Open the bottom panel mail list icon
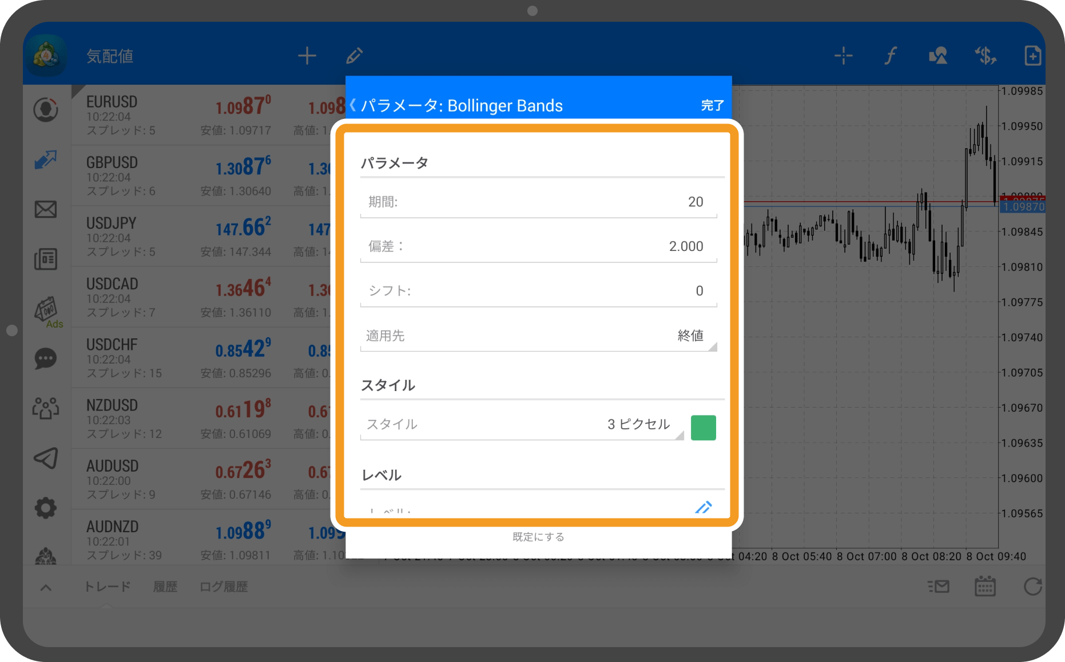This screenshot has height=662, width=1065. (x=939, y=587)
